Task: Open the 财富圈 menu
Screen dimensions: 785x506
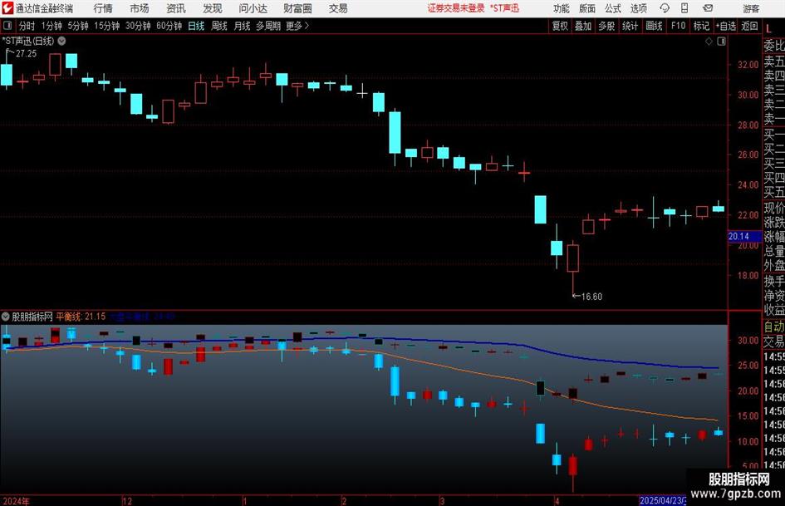Action: pos(297,8)
